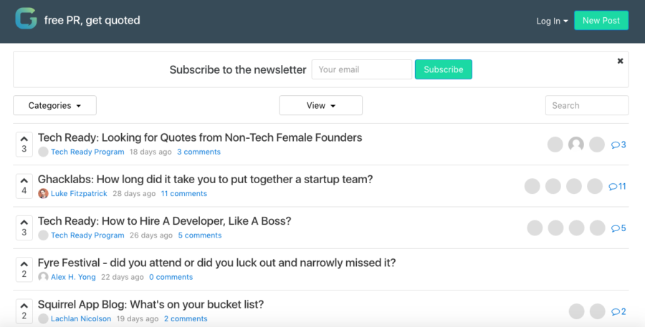The height and width of the screenshot is (327, 645).
Task: Dismiss the newsletter banner with the X
Action: [620, 61]
